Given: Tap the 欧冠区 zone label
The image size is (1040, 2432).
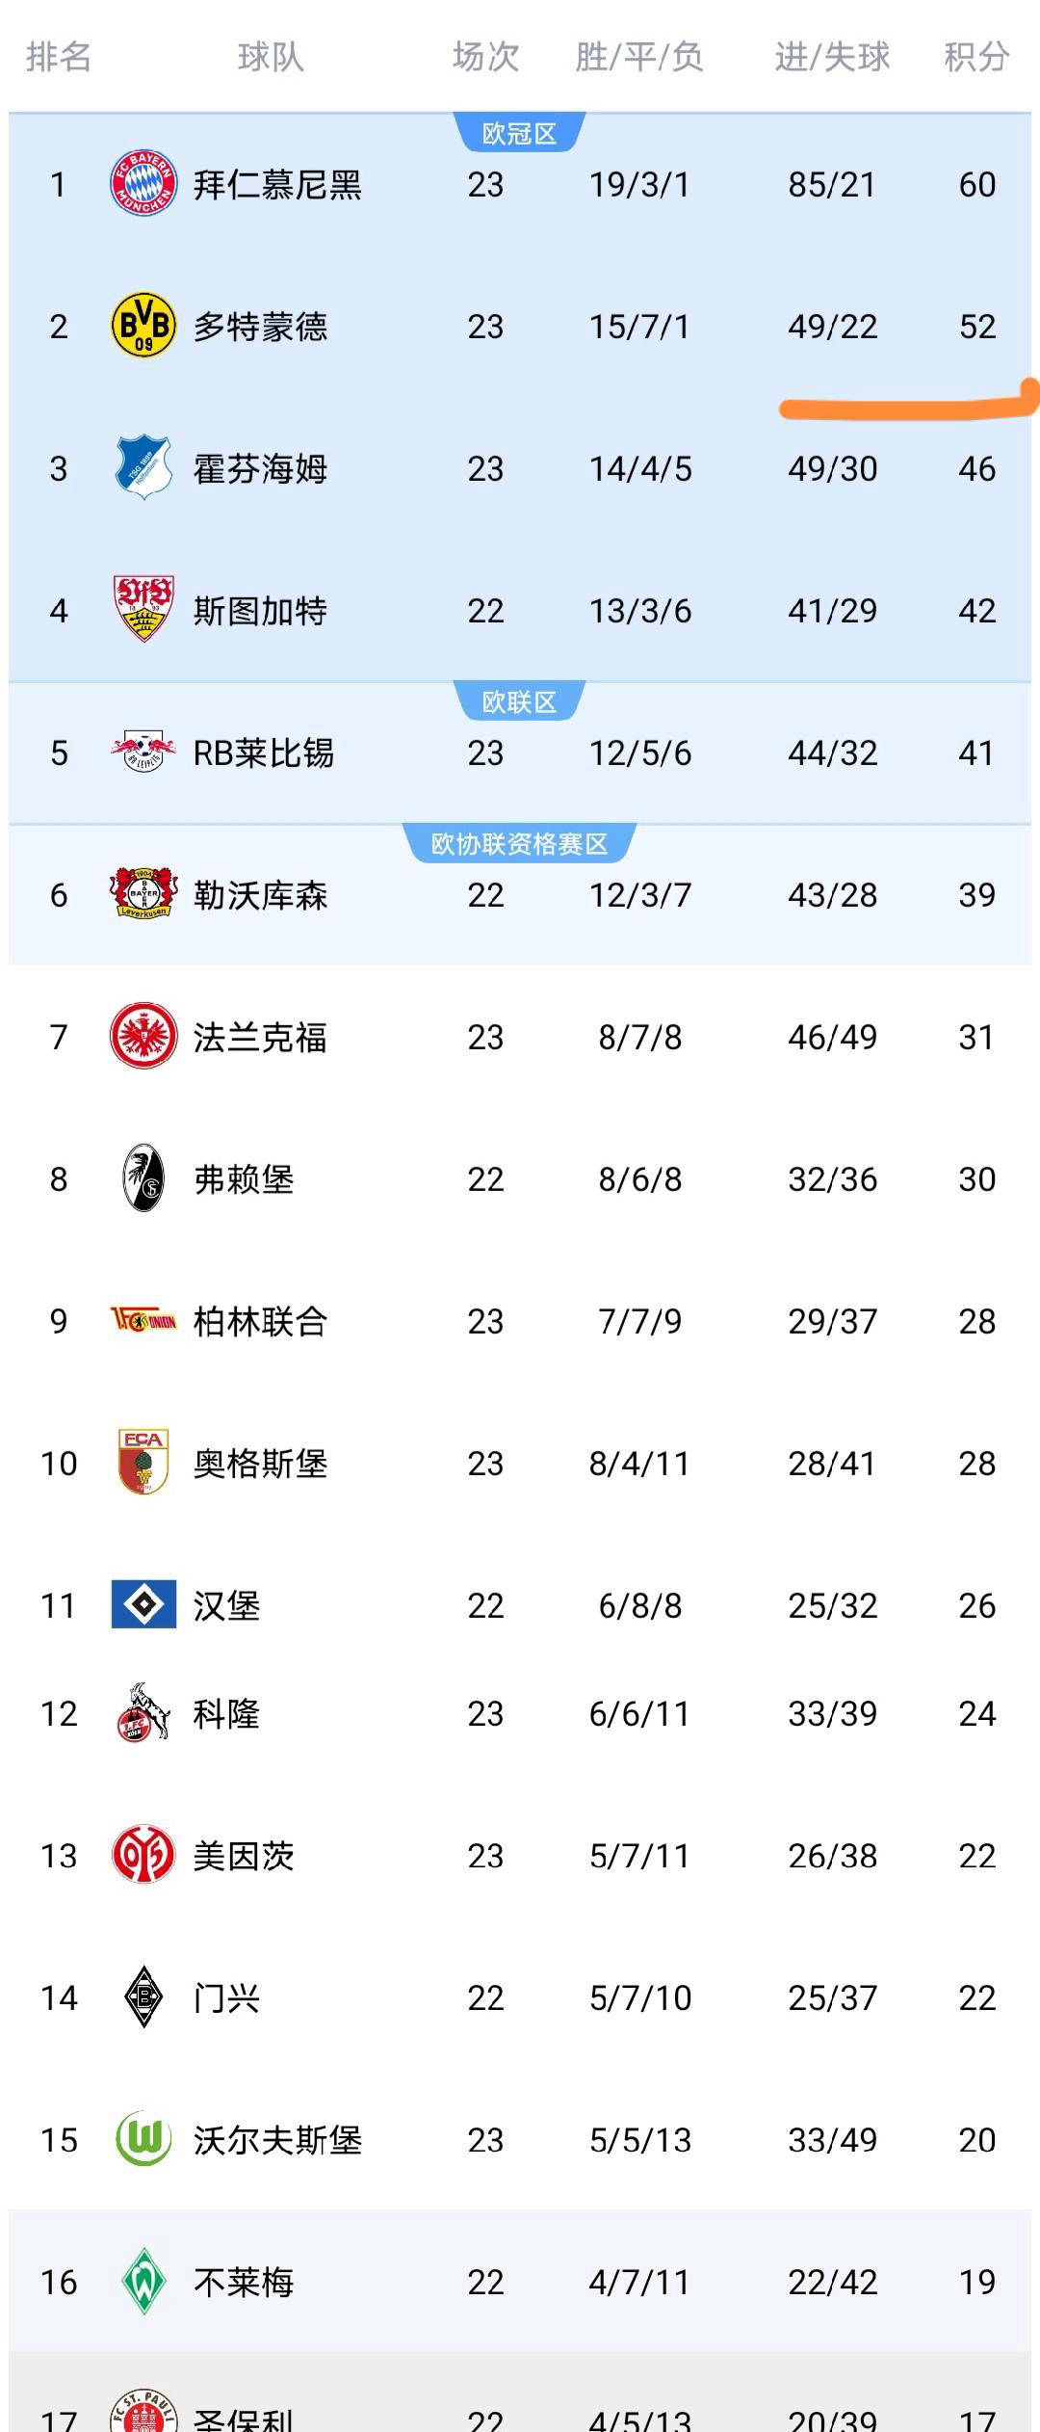Looking at the screenshot, I should coord(519,133).
